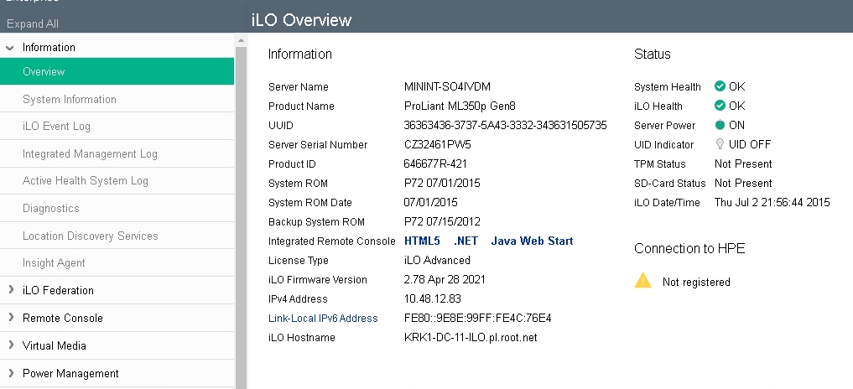This screenshot has width=853, height=389.
Task: Click the UID OFF status text
Action: (750, 144)
